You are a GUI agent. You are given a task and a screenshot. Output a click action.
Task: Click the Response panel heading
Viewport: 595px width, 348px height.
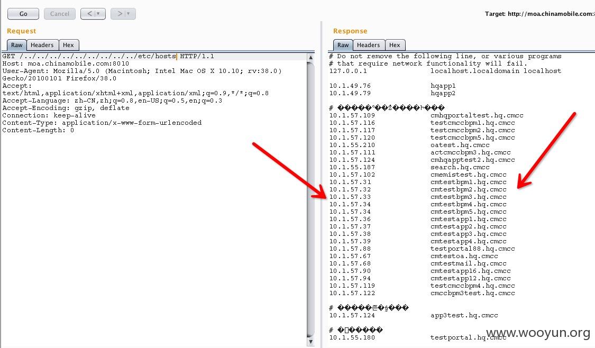click(350, 31)
